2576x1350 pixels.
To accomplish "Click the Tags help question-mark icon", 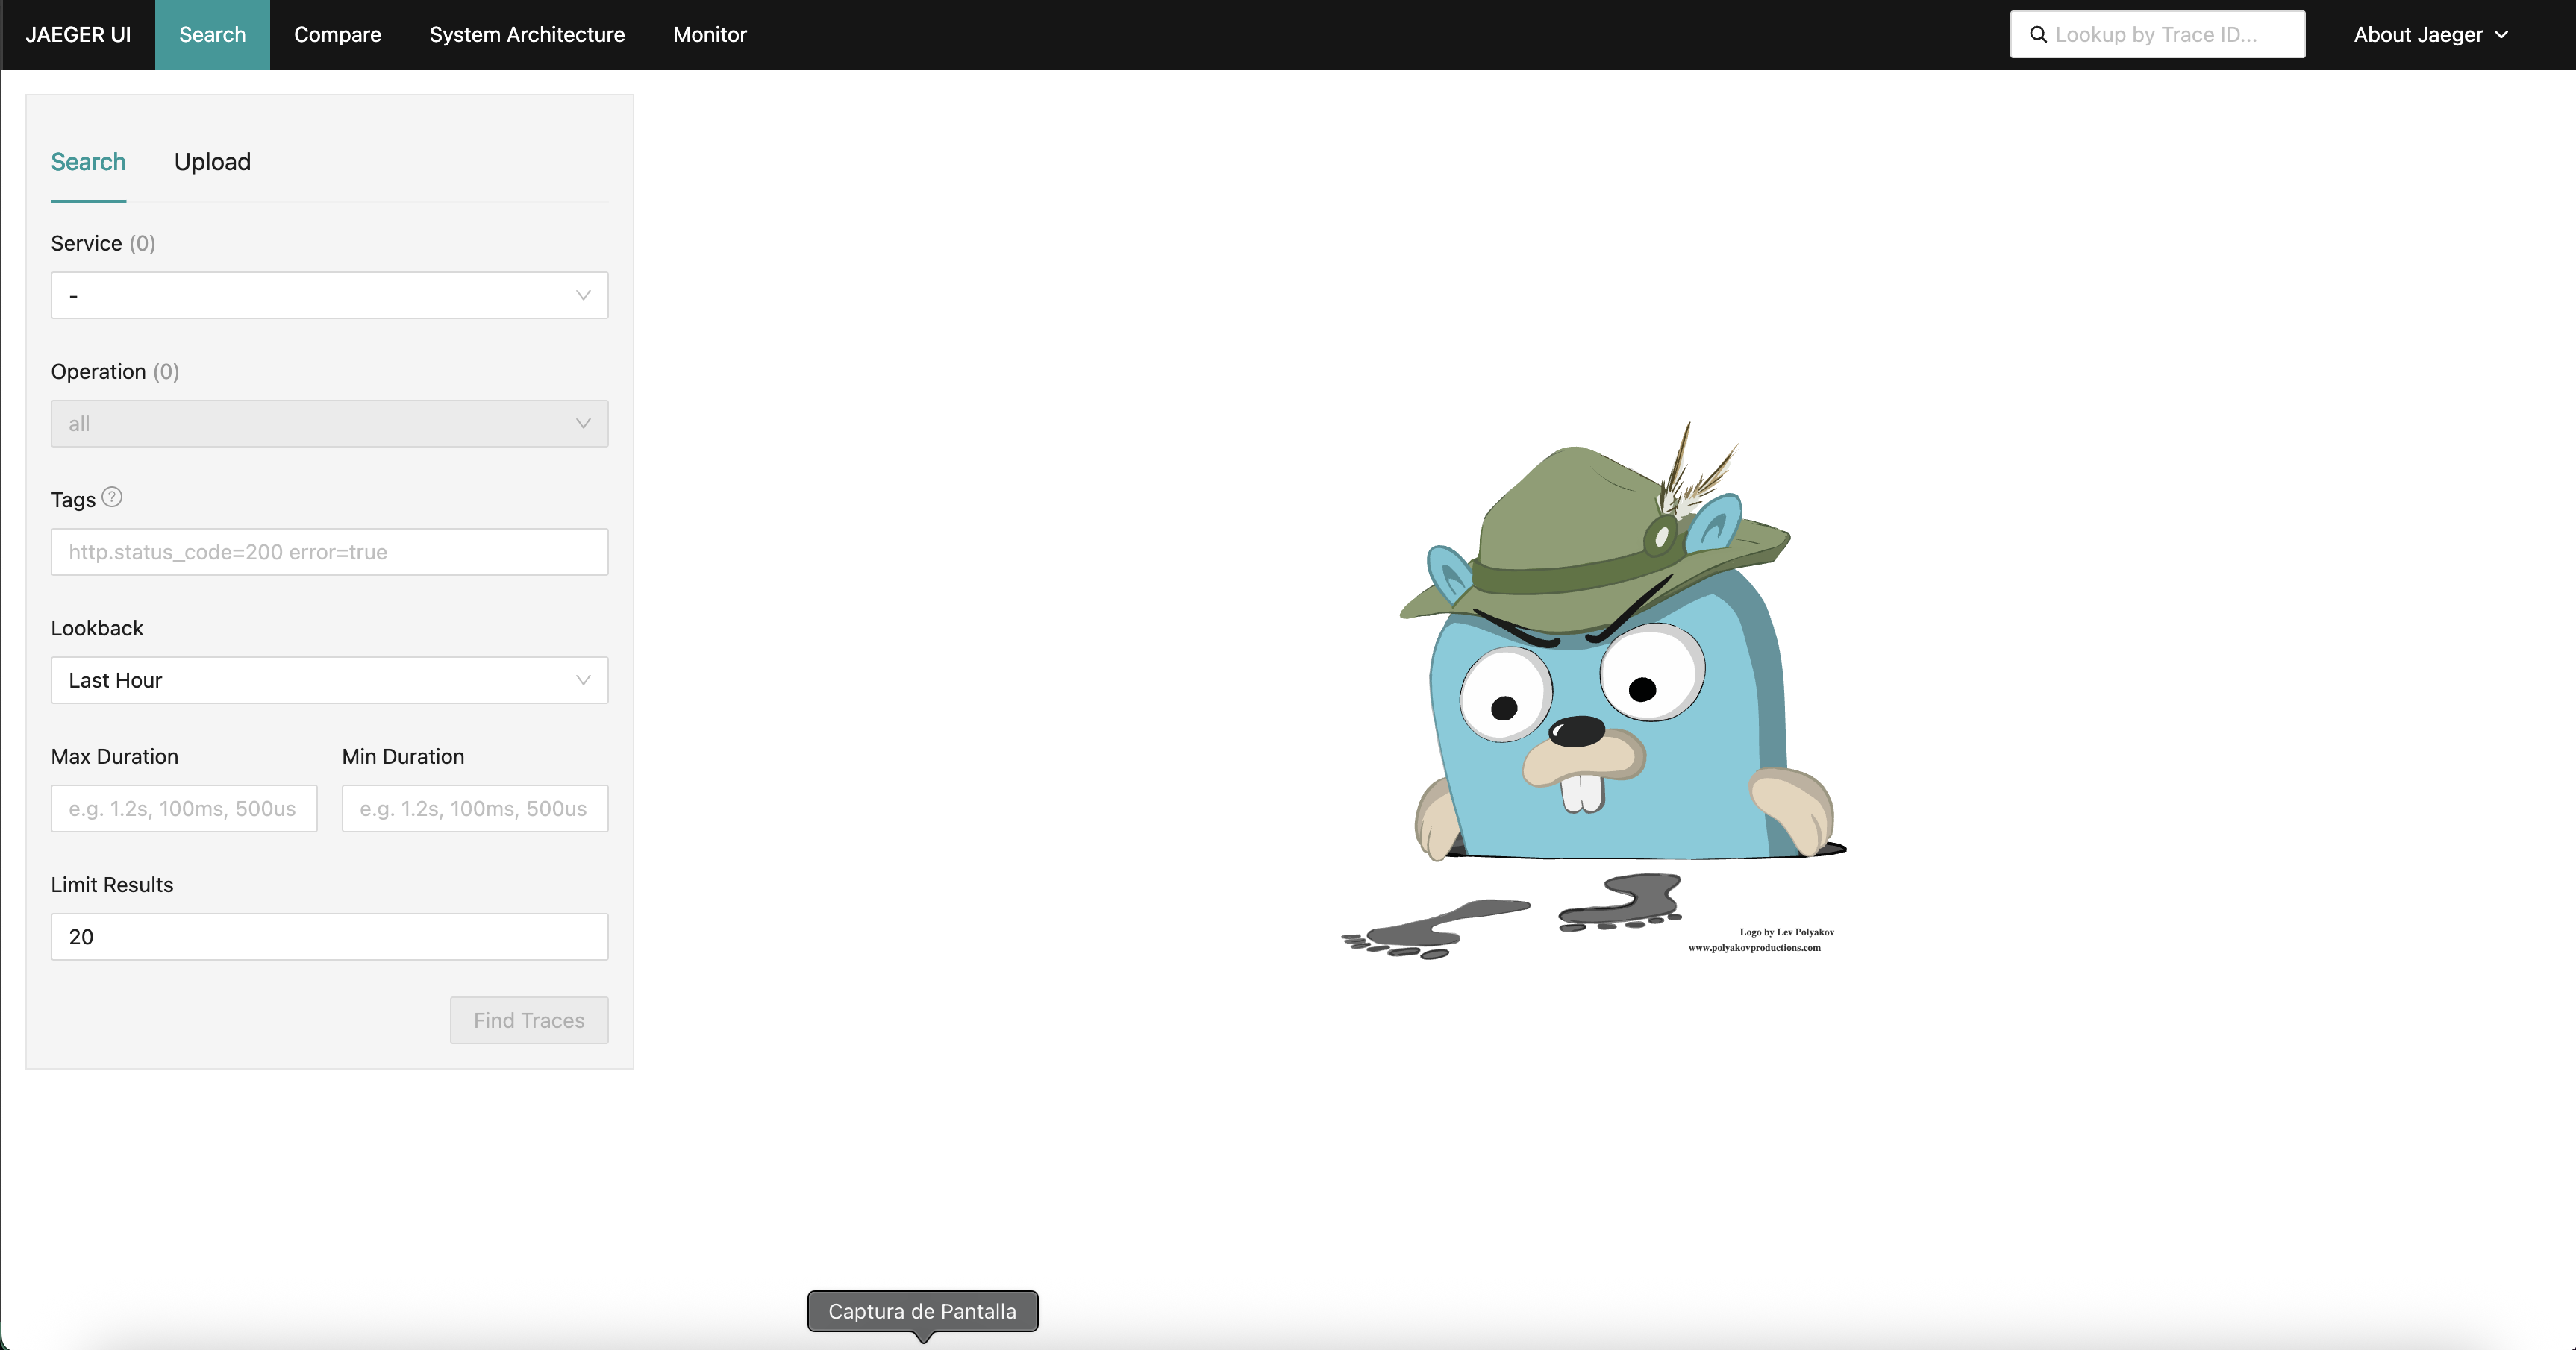I will [x=112, y=497].
